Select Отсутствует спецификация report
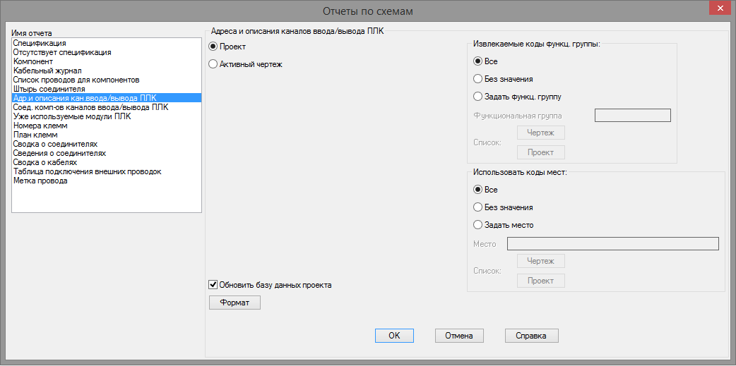This screenshot has height=366, width=736. [x=107, y=52]
